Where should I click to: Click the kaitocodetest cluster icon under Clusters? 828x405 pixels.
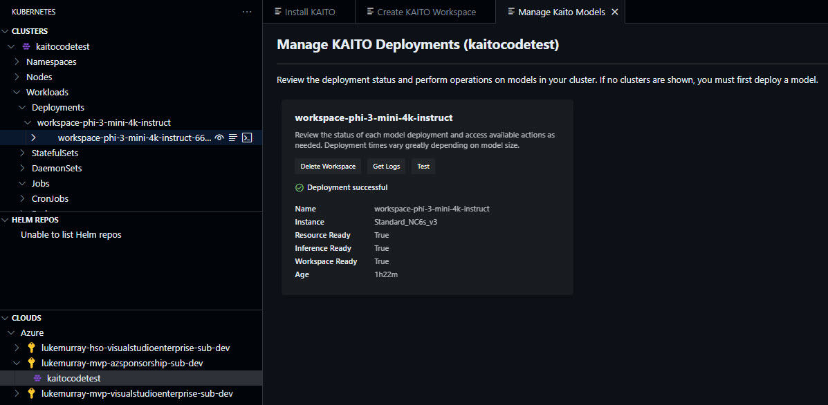[x=26, y=46]
